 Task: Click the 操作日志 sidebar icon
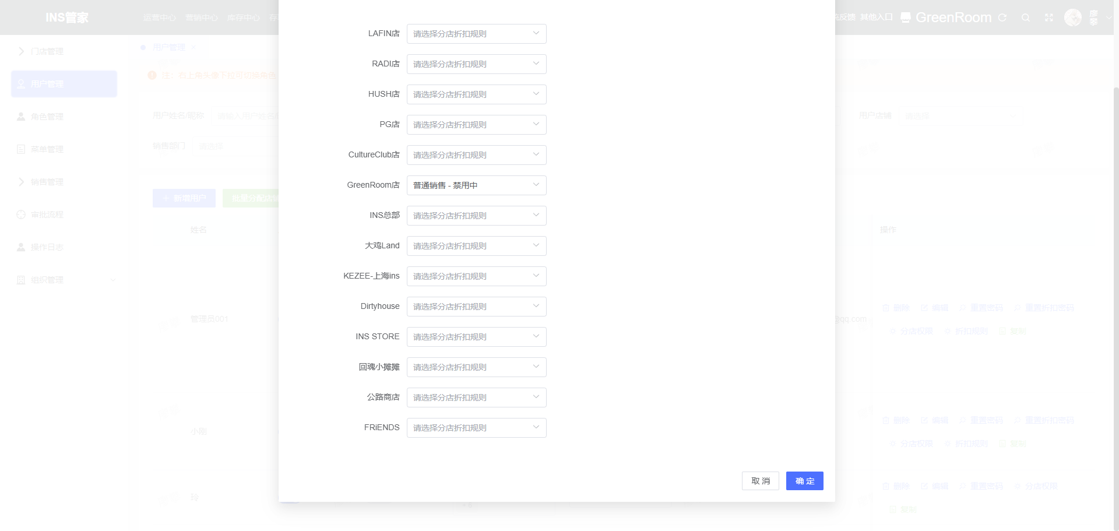[21, 247]
